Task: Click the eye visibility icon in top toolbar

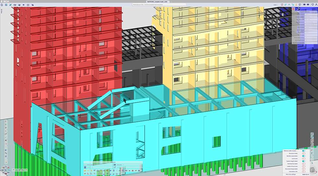Action: (23, 5)
